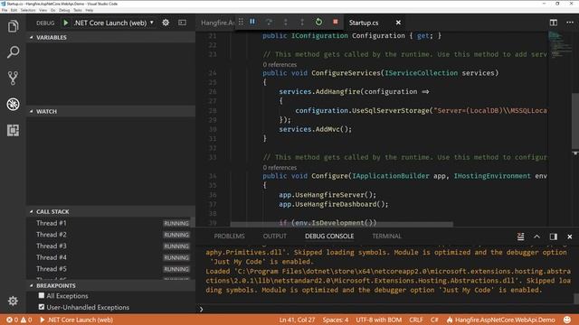This screenshot has height=325, width=579.
Task: Click 0 references above Configure method
Action: 280,167
